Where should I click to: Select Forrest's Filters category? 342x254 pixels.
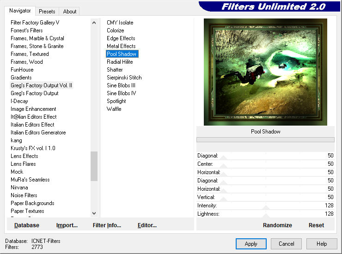click(x=27, y=30)
